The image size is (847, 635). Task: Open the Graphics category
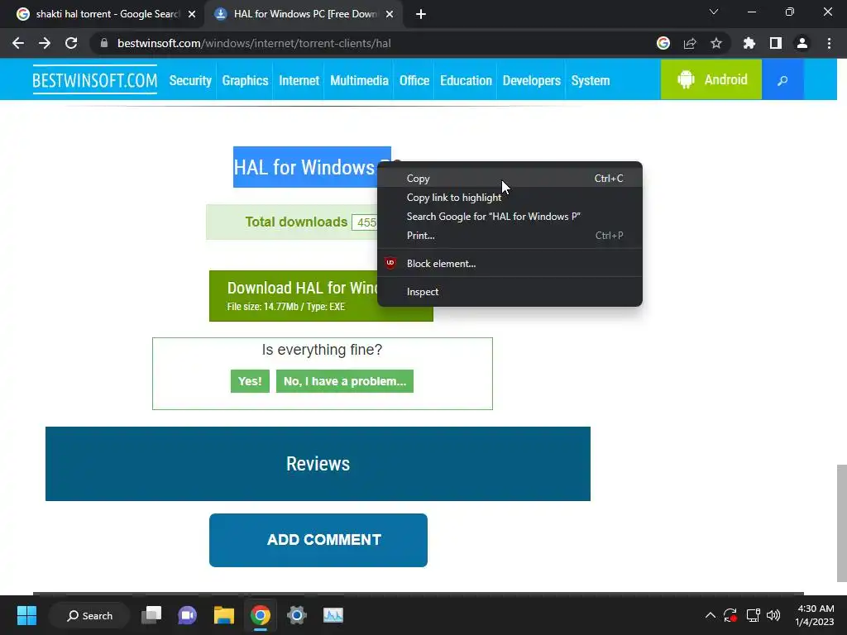[245, 80]
